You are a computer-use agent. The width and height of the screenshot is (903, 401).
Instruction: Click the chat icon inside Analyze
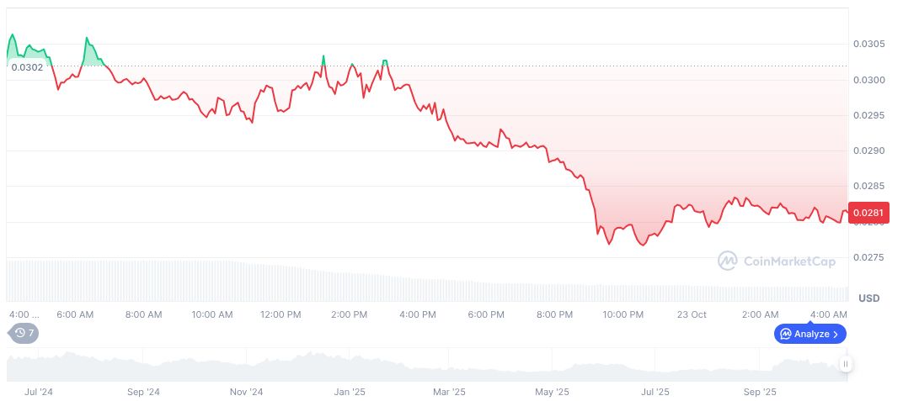(785, 334)
